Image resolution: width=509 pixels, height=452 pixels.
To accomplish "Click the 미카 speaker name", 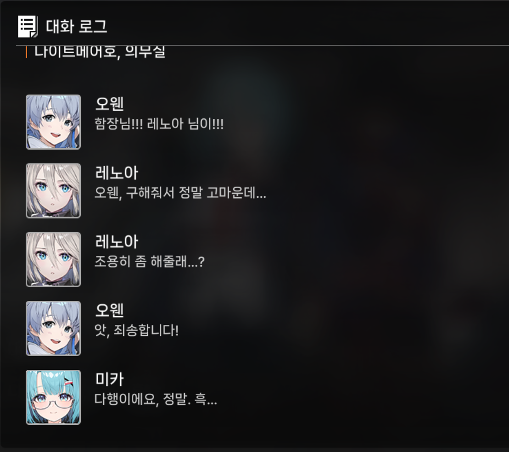I will pyautogui.click(x=109, y=379).
